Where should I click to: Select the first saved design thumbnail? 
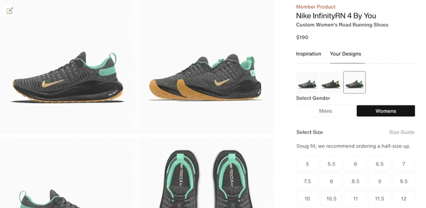[x=307, y=82]
